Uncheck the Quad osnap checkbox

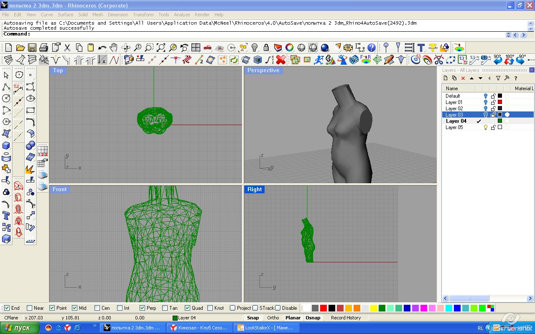(188, 308)
